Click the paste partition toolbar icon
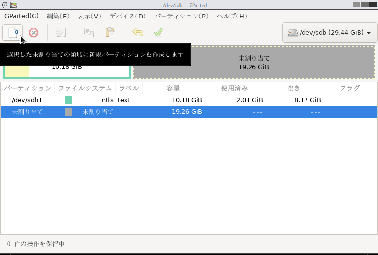Image resolution: width=378 pixels, height=255 pixels. (110, 33)
